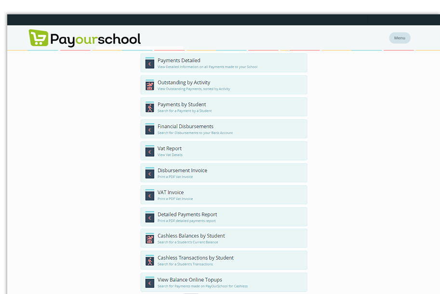The height and width of the screenshot is (294, 440).
Task: Click 'Search for a Student's Transactions'
Action: point(185,264)
